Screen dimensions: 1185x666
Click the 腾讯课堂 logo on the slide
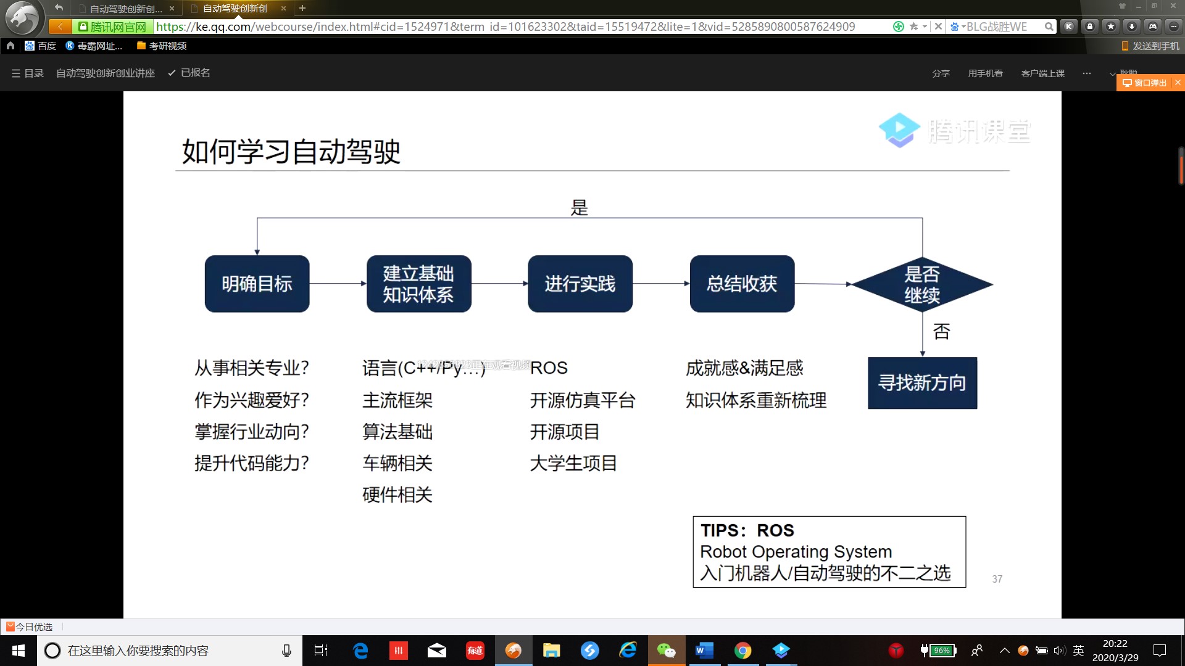tap(954, 129)
